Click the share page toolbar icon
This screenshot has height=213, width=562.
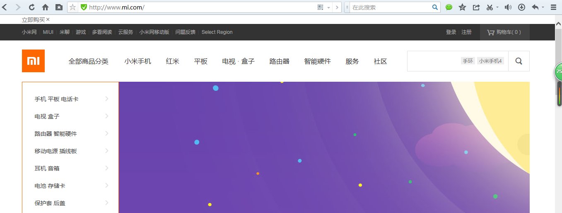(x=476, y=7)
